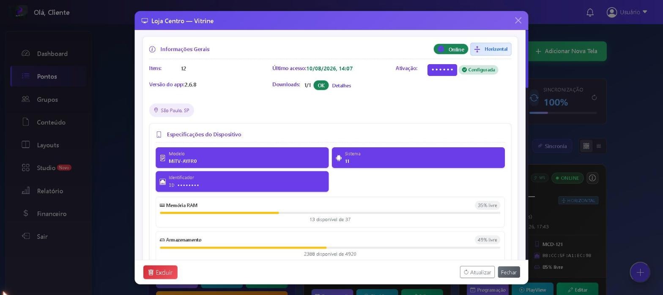Open Studio Novo in the sidebar
The width and height of the screenshot is (663, 295).
pyautogui.click(x=48, y=168)
